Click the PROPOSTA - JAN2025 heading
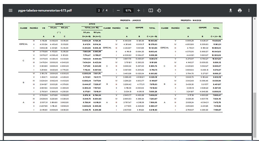 pyautogui.click(x=130, y=20)
